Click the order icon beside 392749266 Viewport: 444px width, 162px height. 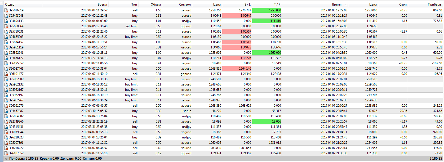point(6,121)
